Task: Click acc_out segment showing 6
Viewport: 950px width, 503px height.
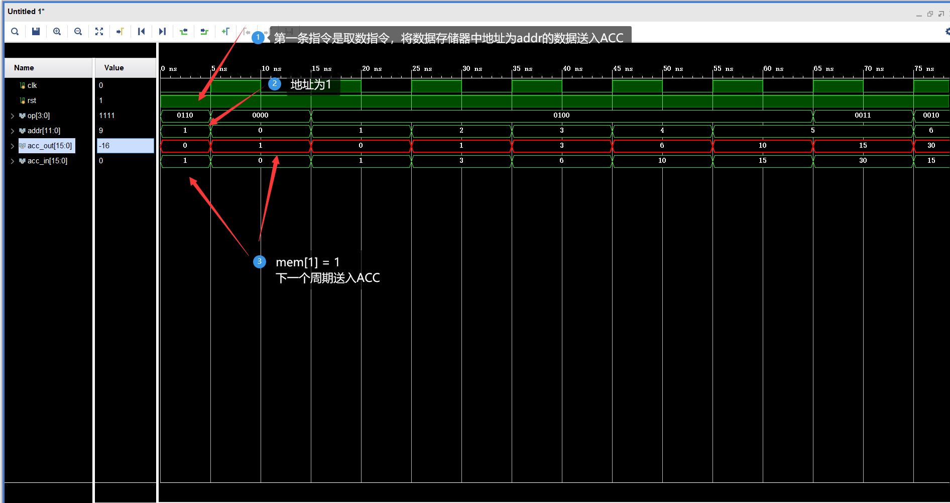Action: click(662, 146)
